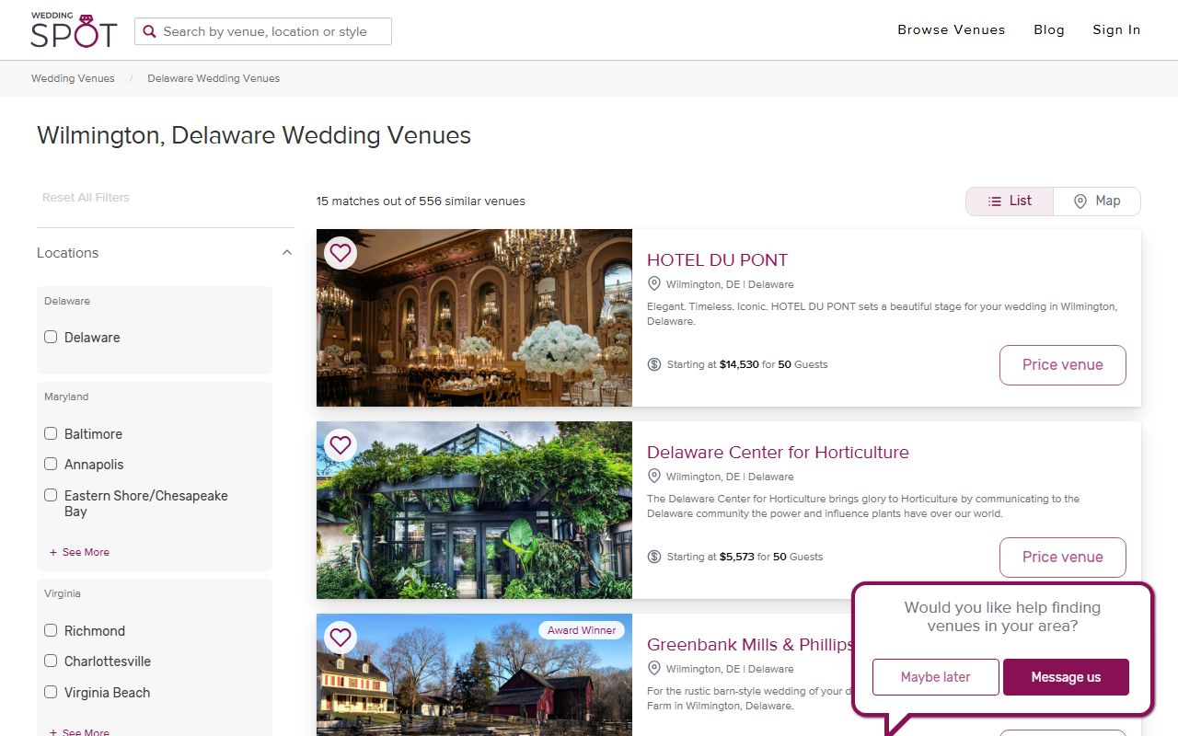Tick the Charlottesville location checkbox

pos(51,661)
